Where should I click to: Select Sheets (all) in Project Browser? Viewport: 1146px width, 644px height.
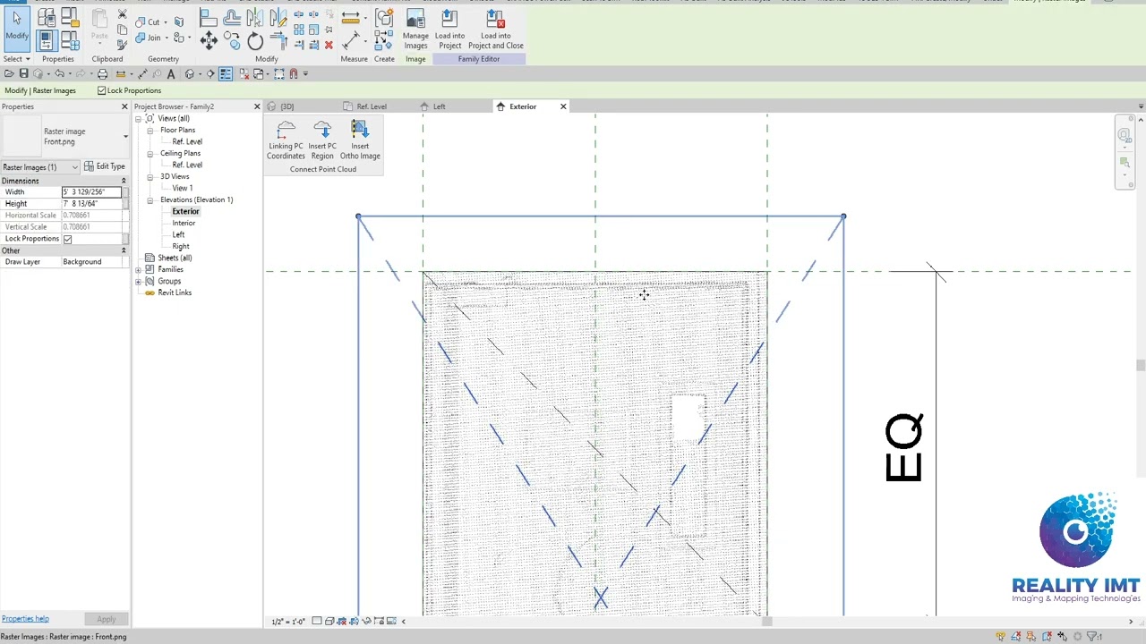point(175,258)
